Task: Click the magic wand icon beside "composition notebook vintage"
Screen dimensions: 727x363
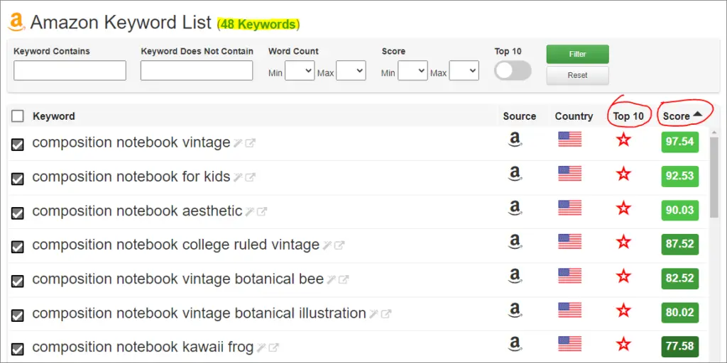Action: [x=238, y=143]
